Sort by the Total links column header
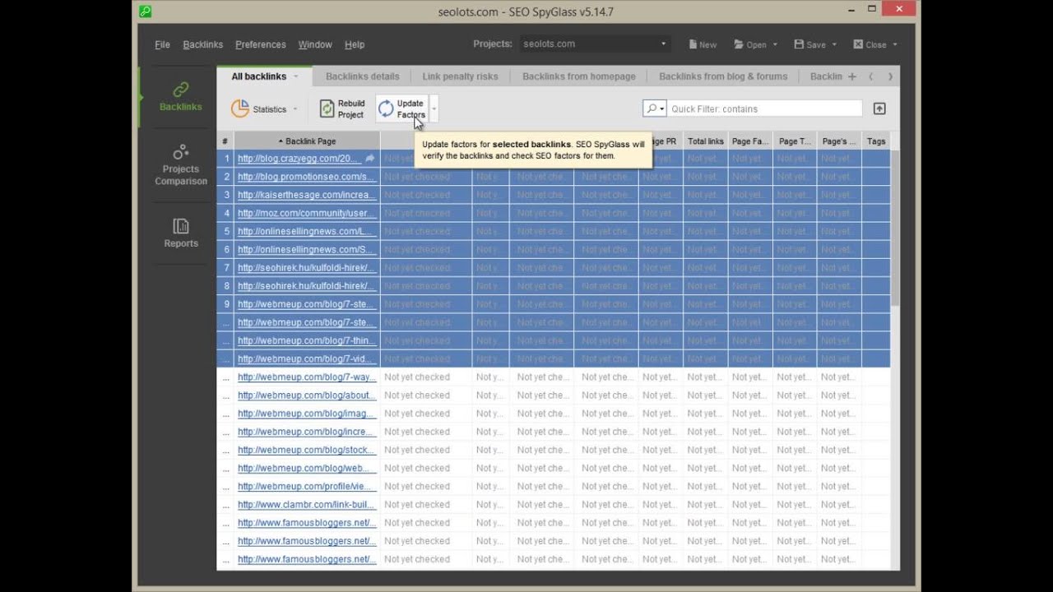Viewport: 1053px width, 592px height. click(x=705, y=141)
